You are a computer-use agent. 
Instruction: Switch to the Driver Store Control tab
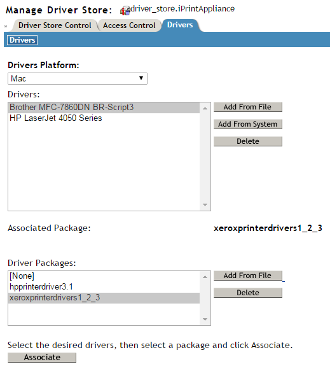55,25
